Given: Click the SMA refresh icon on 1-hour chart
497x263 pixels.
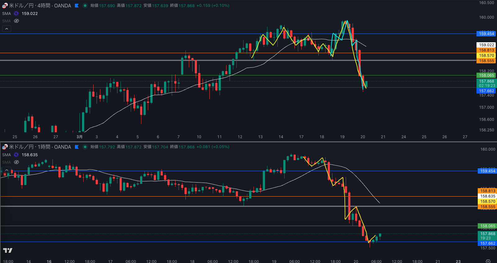Looking at the screenshot, I should point(16,155).
